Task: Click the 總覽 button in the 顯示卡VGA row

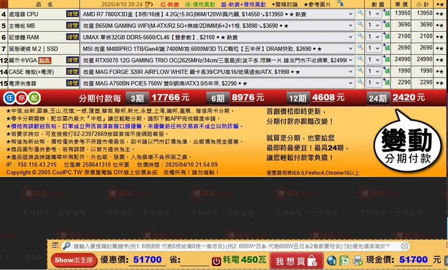Action: click(x=72, y=60)
